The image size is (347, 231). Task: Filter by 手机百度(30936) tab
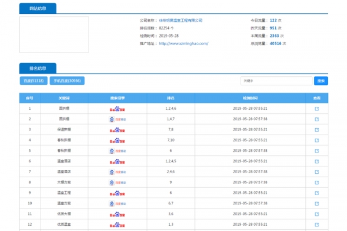click(x=67, y=81)
